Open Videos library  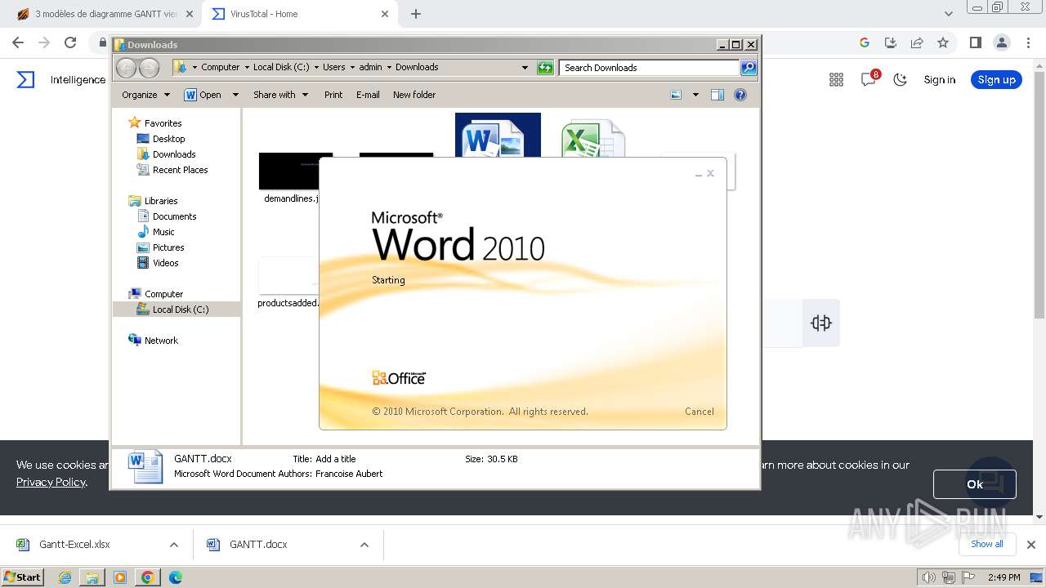(x=165, y=263)
